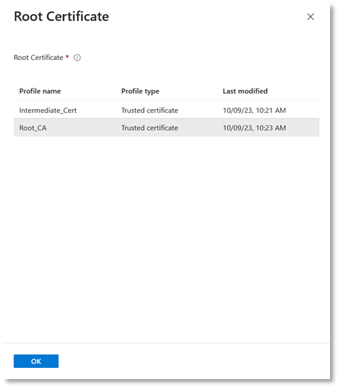This screenshot has width=339, height=388.
Task: Click Trusted certificate type in Root_CA row
Action: 149,128
